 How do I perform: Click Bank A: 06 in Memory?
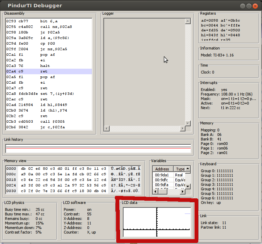(x=211, y=135)
